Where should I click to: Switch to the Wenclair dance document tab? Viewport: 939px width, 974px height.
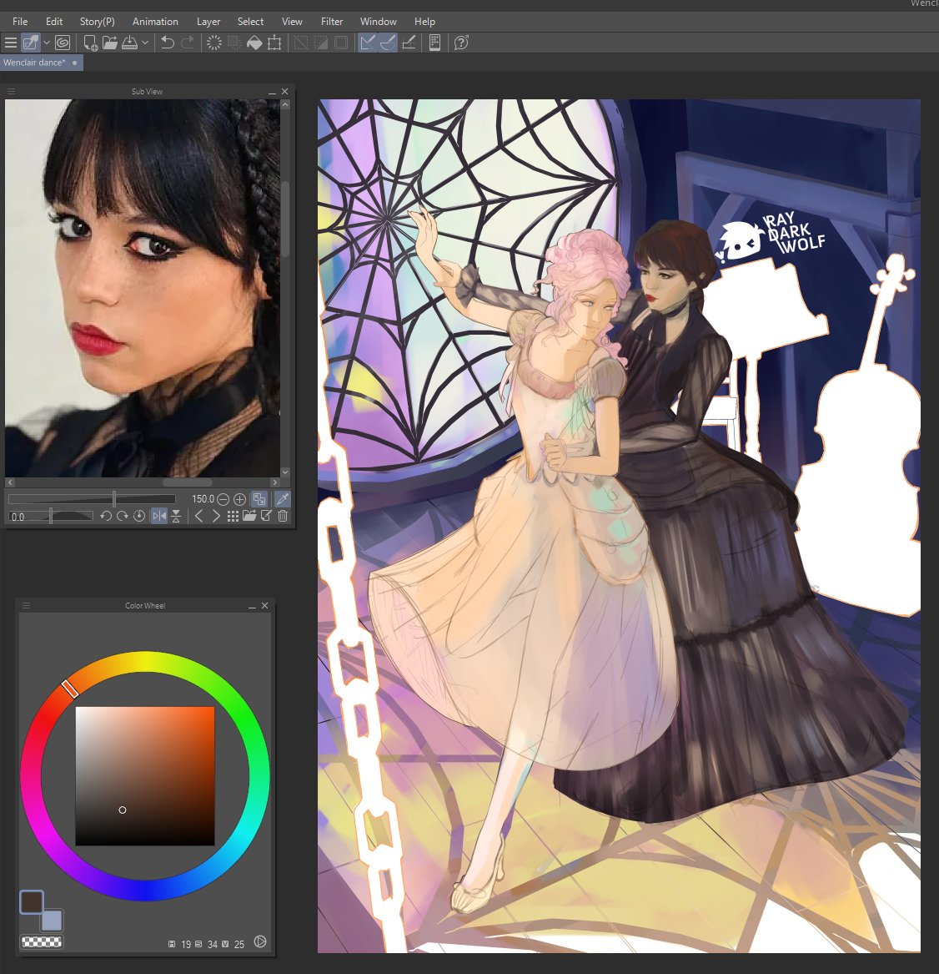(x=41, y=63)
